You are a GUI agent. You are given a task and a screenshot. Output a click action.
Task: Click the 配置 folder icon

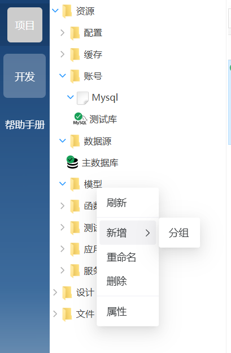point(75,33)
